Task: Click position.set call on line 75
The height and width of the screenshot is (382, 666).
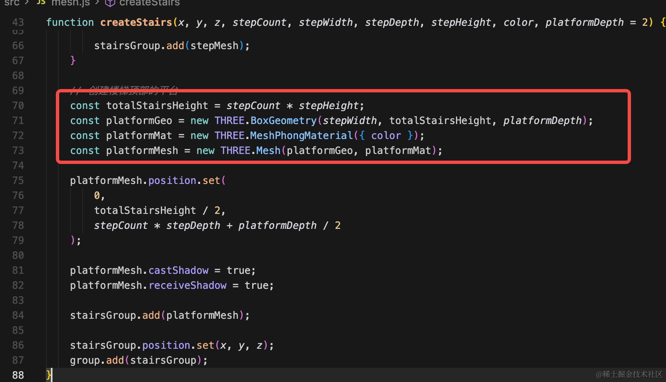Action: click(184, 181)
